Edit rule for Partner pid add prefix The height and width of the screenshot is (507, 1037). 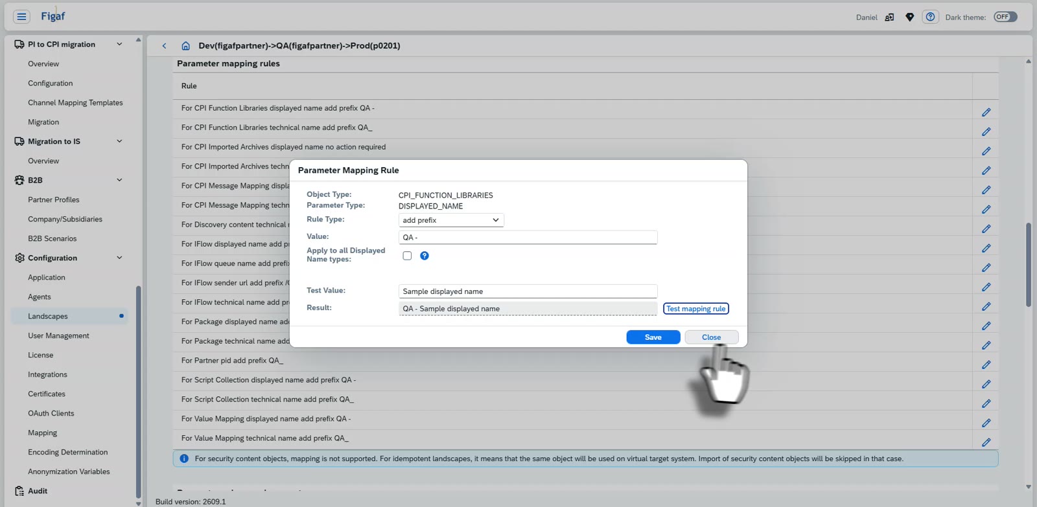986,365
